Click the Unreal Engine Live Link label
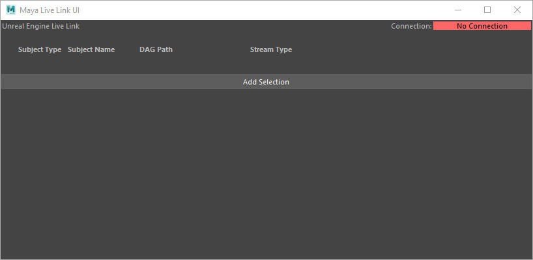 (41, 26)
